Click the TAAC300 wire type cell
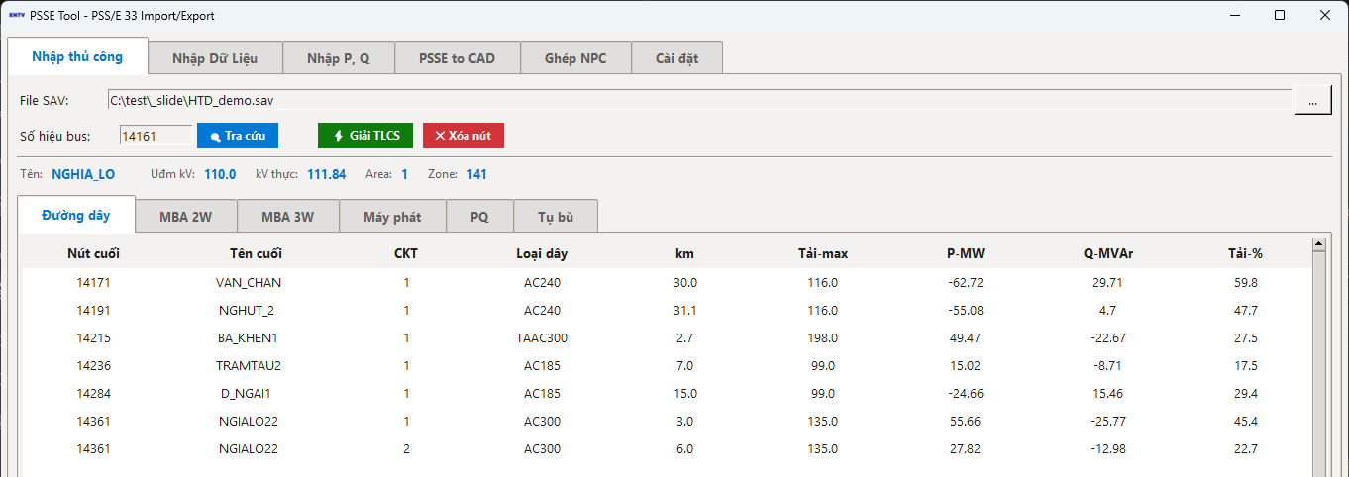 pyautogui.click(x=542, y=337)
